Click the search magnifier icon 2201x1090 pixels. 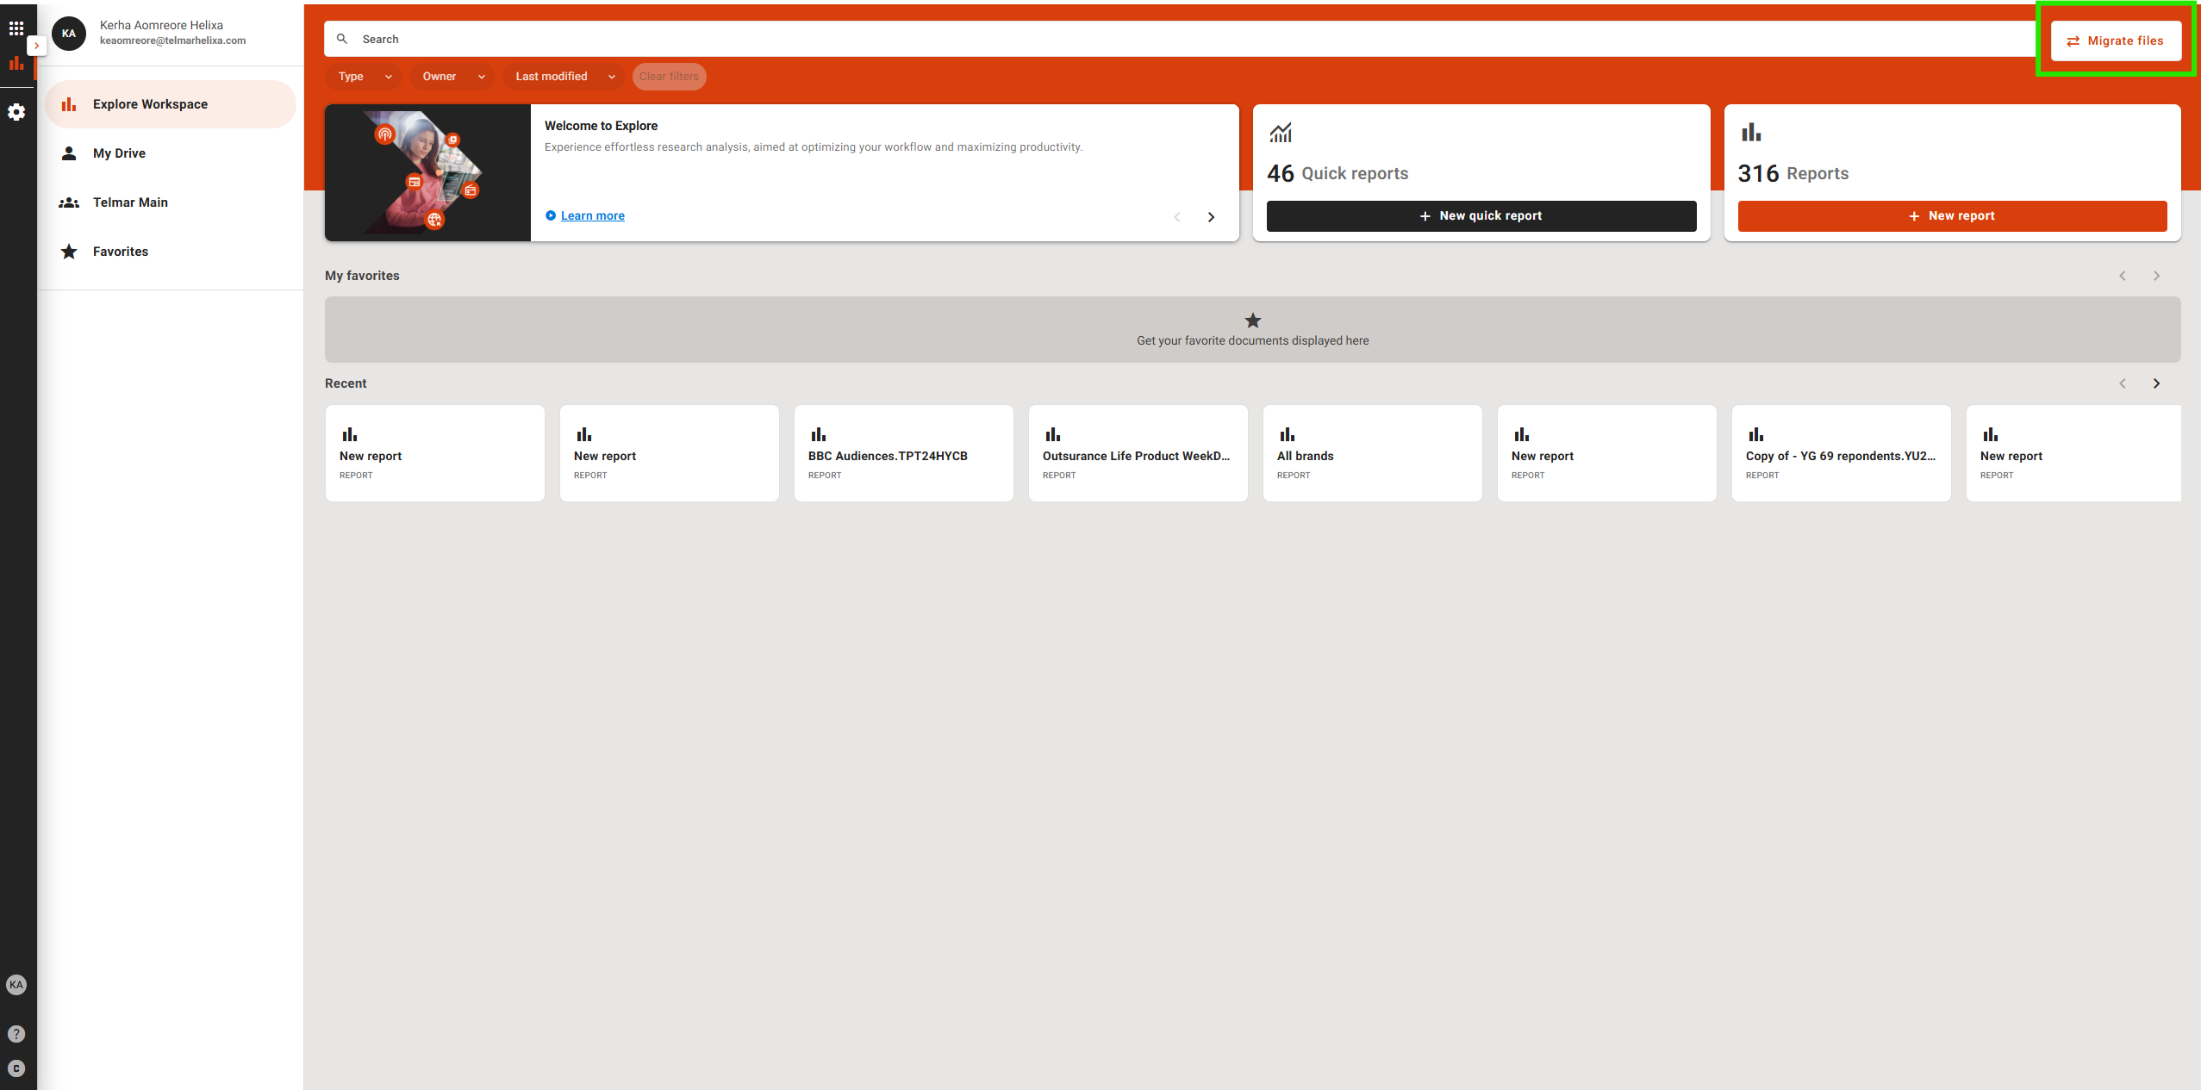tap(342, 40)
